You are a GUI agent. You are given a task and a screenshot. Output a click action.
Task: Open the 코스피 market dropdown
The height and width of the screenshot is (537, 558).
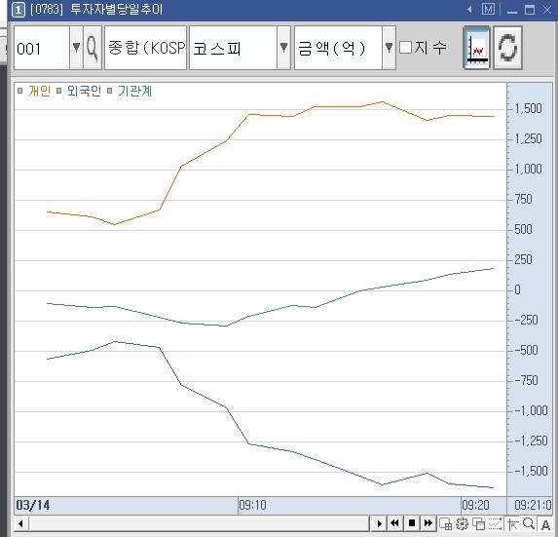[284, 48]
